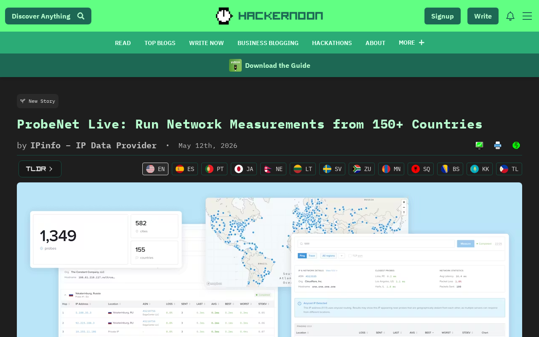This screenshot has height=337, width=539.
Task: Click the Signup button
Action: click(x=443, y=16)
